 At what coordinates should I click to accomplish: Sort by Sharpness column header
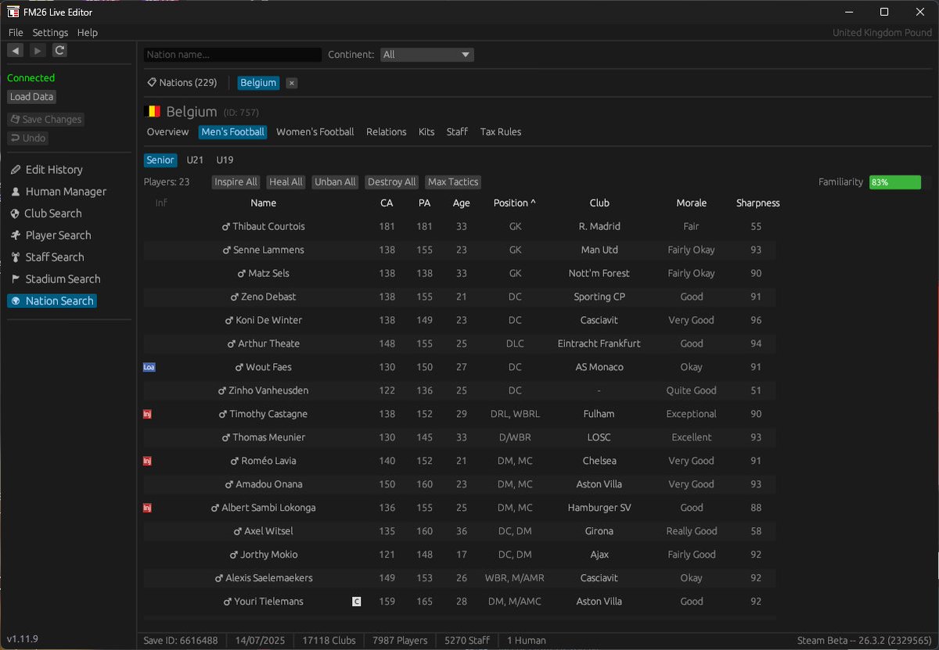(x=758, y=203)
